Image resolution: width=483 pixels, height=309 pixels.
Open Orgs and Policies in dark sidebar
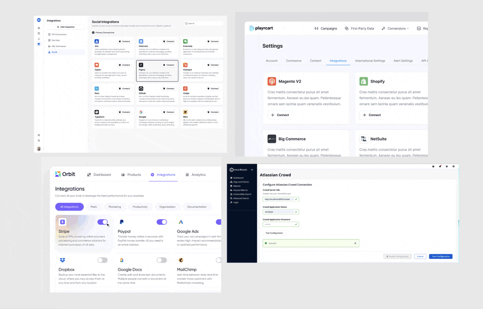pos(240,182)
